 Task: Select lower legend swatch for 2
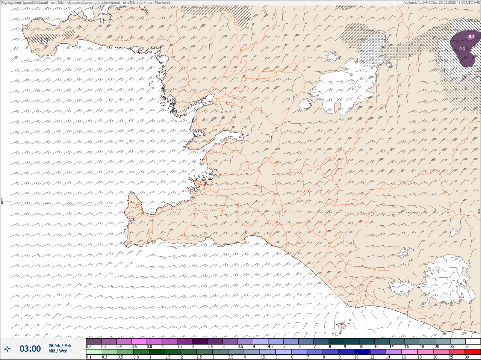coord(189,352)
